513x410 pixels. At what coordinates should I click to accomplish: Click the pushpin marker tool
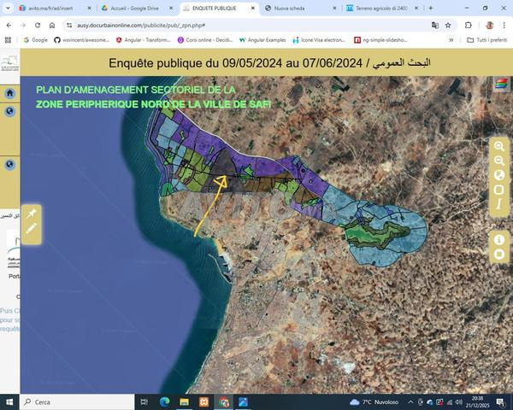click(x=32, y=214)
